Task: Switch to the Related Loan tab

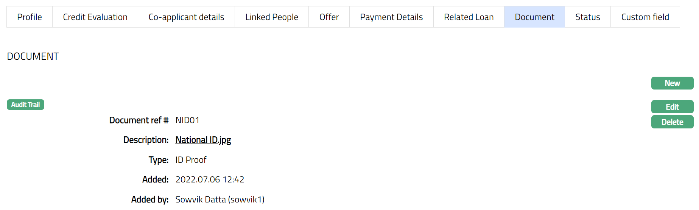Action: [469, 17]
